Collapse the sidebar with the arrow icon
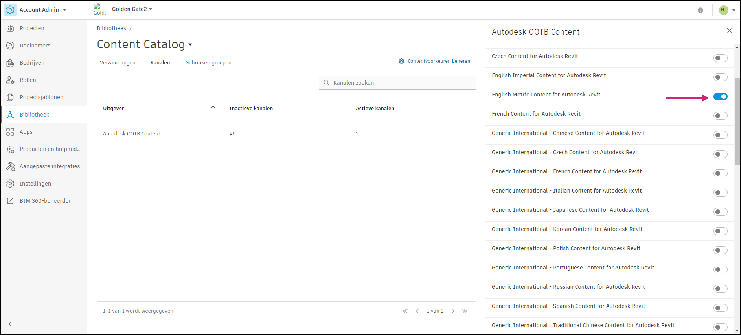Screen dimensions: 741x335 click(10, 324)
